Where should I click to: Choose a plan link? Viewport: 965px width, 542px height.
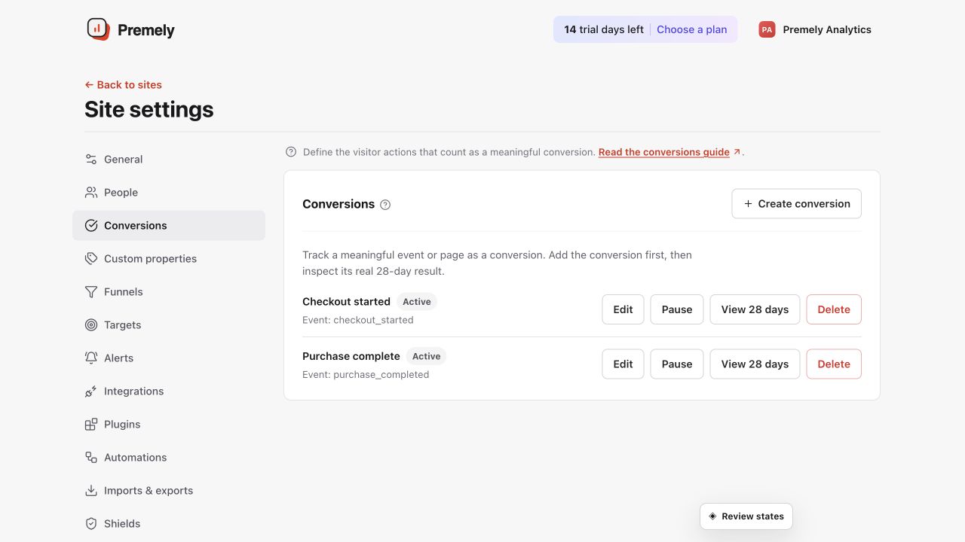pyautogui.click(x=691, y=29)
